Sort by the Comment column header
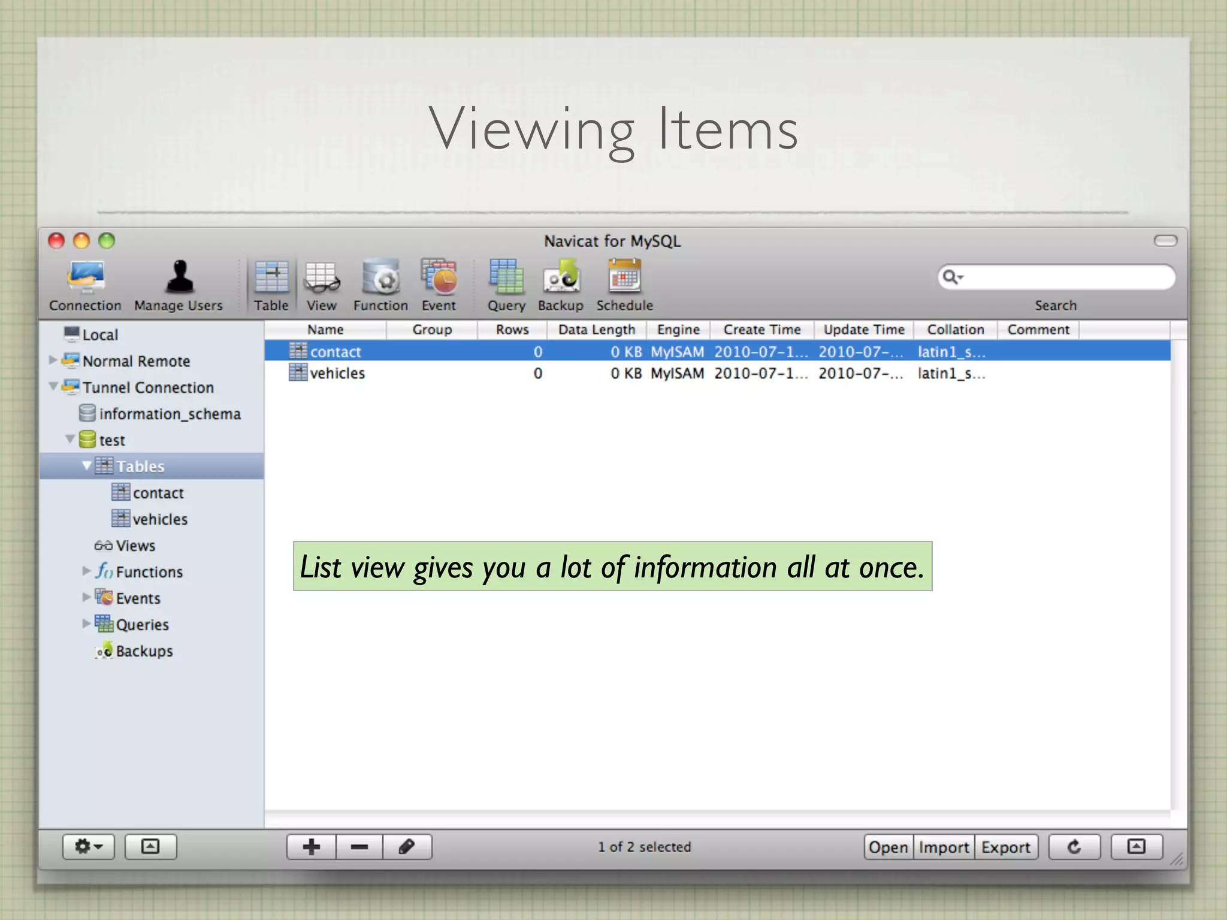1227x920 pixels. (1038, 329)
